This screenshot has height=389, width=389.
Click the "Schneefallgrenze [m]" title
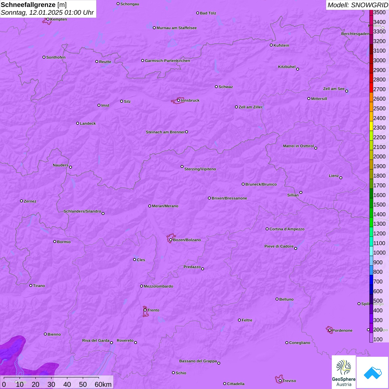pyautogui.click(x=34, y=5)
